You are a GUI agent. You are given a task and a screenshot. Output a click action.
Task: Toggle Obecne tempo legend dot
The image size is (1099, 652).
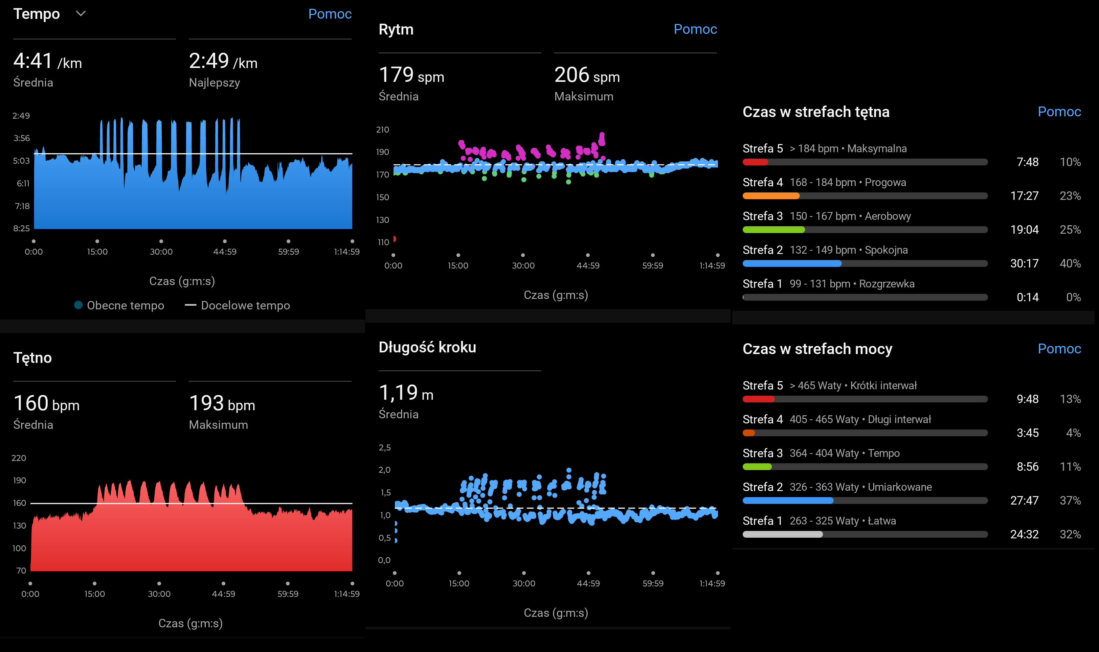78,305
